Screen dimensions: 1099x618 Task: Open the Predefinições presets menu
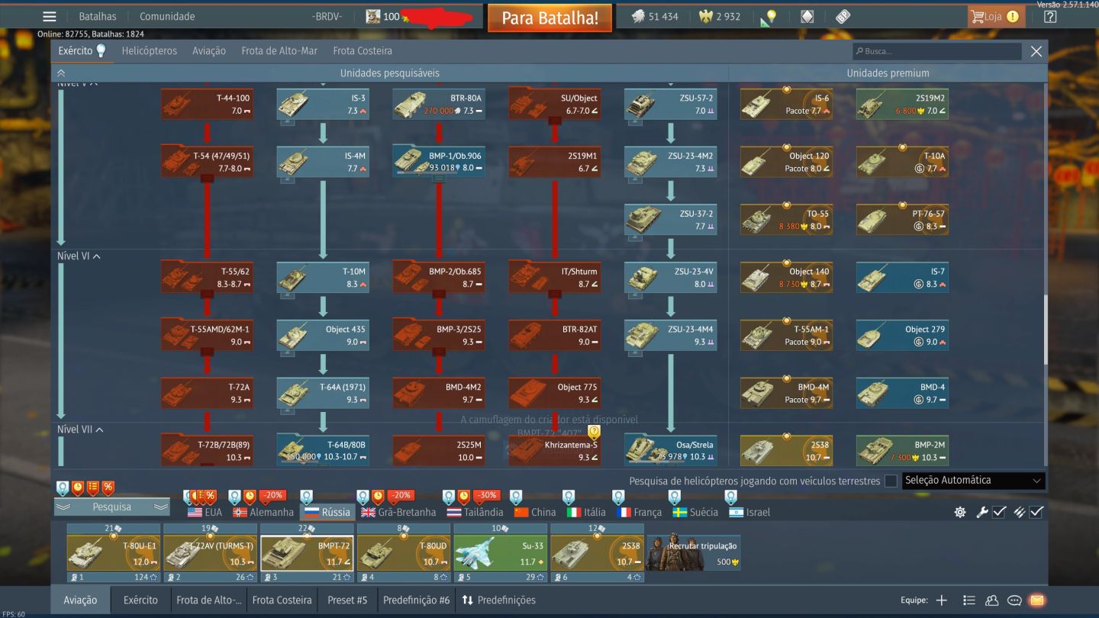[x=499, y=600]
